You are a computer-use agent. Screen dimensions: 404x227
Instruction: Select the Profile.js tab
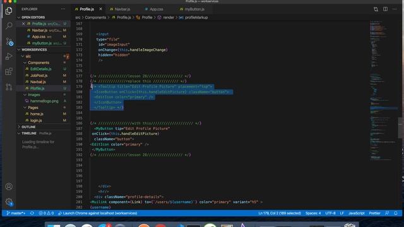click(x=87, y=9)
